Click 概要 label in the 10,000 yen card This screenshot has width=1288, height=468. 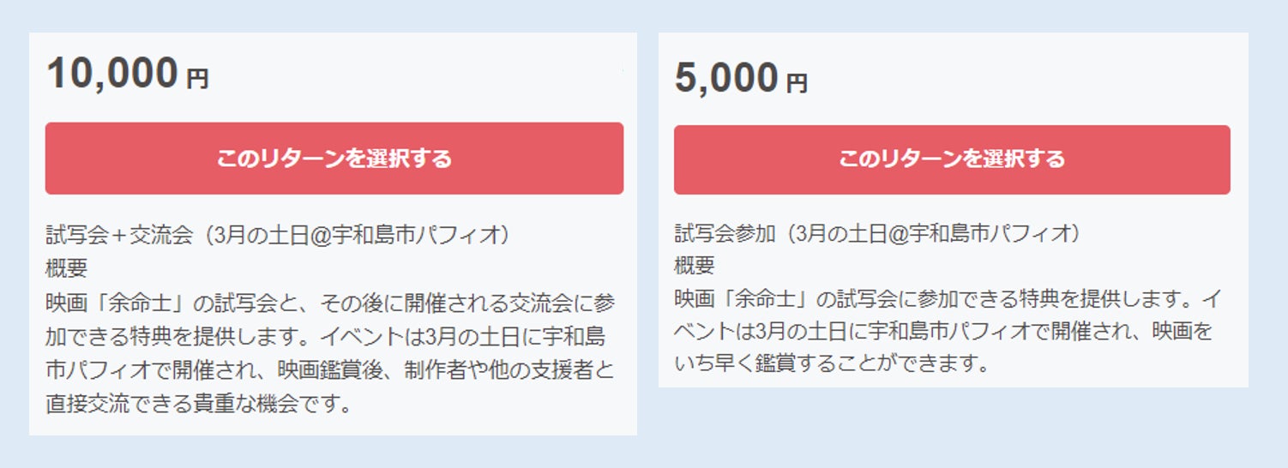click(x=66, y=268)
